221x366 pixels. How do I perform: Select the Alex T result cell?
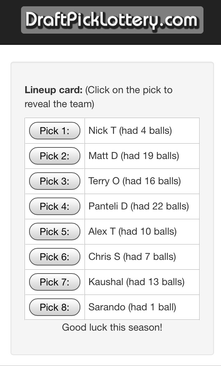pyautogui.click(x=133, y=232)
